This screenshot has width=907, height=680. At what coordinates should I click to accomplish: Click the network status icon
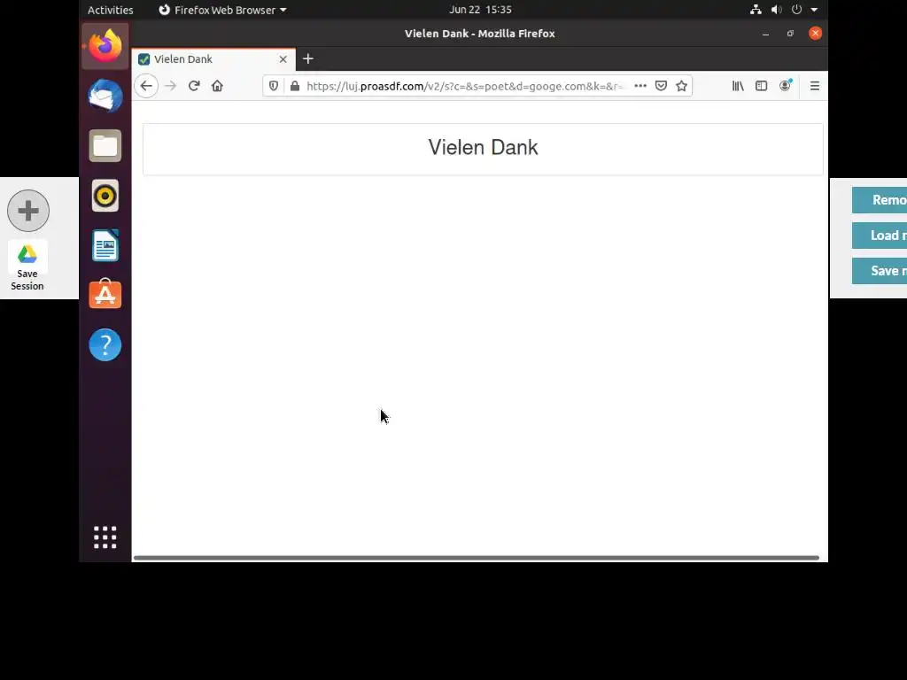[756, 9]
